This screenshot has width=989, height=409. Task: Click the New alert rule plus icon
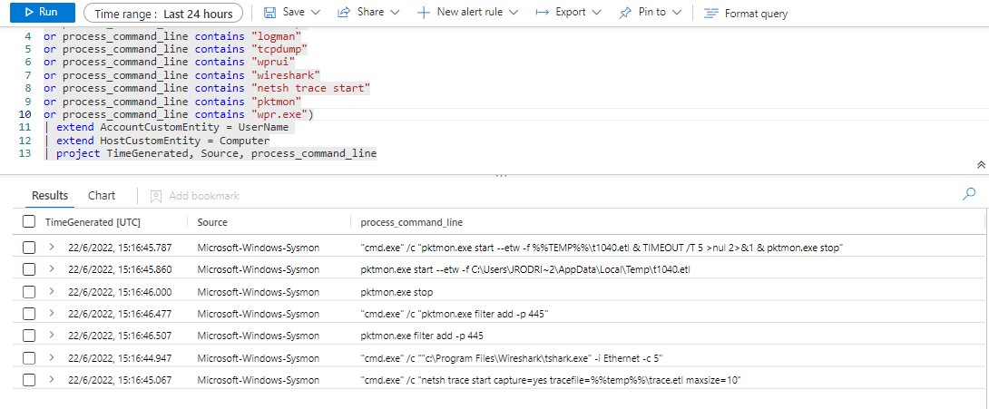click(424, 13)
